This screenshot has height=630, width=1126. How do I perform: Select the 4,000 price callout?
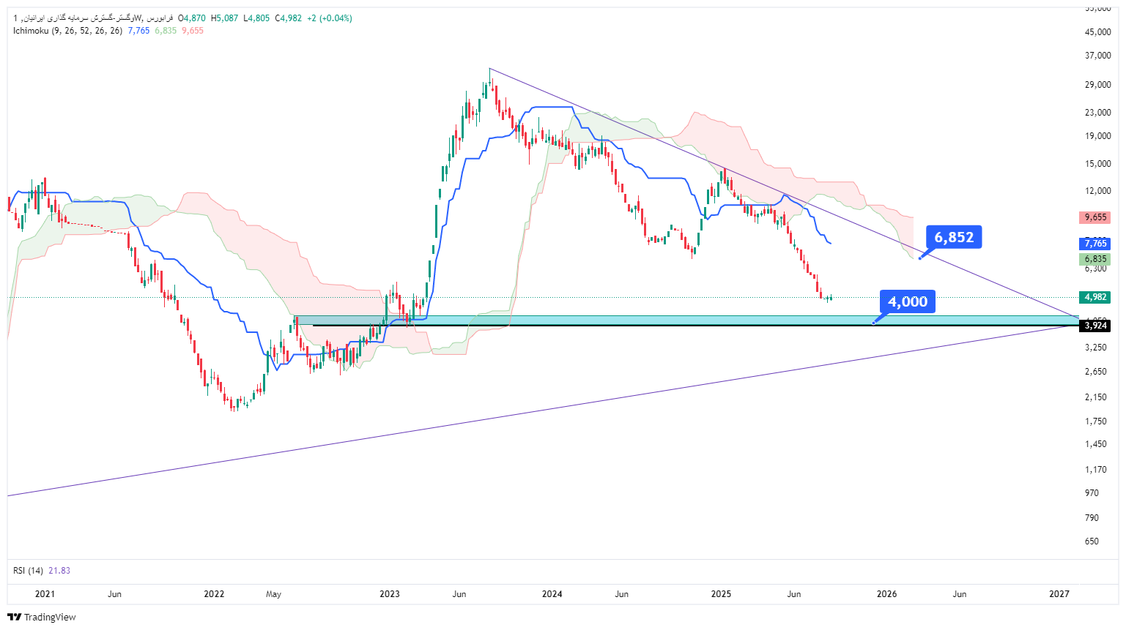908,301
